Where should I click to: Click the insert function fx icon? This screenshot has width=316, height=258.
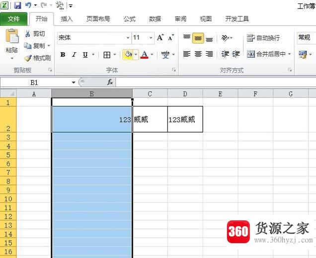point(110,82)
